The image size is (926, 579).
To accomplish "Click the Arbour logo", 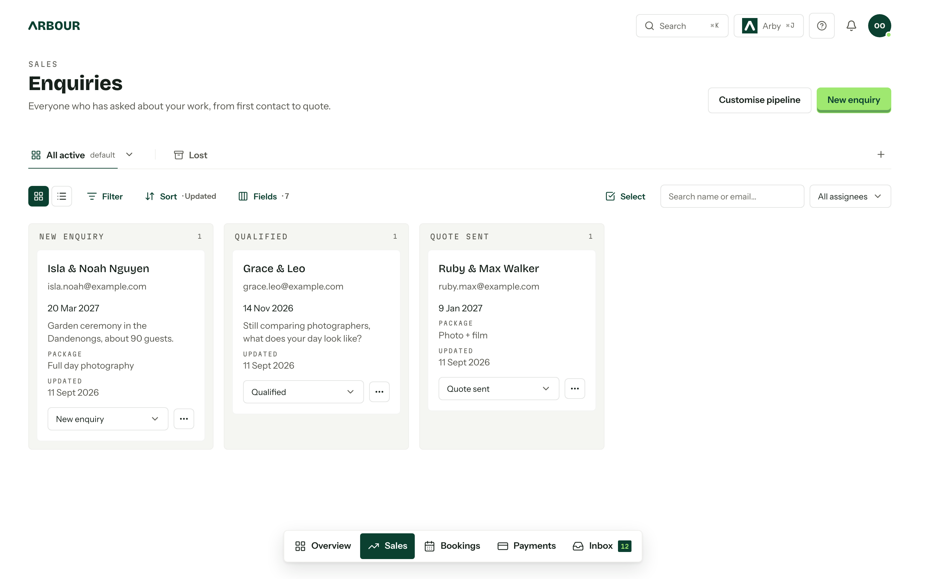I will (x=54, y=26).
